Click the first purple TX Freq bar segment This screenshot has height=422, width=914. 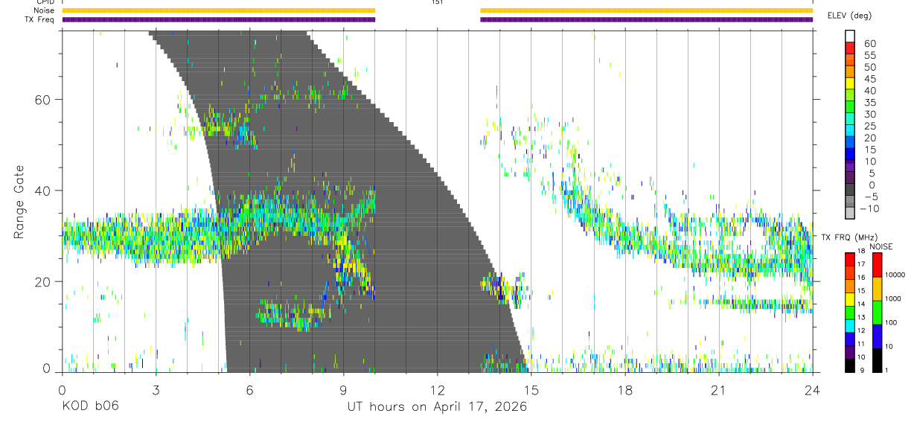coord(218,19)
